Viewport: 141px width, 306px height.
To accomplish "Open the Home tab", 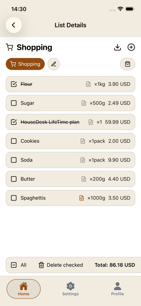I will [24, 289].
